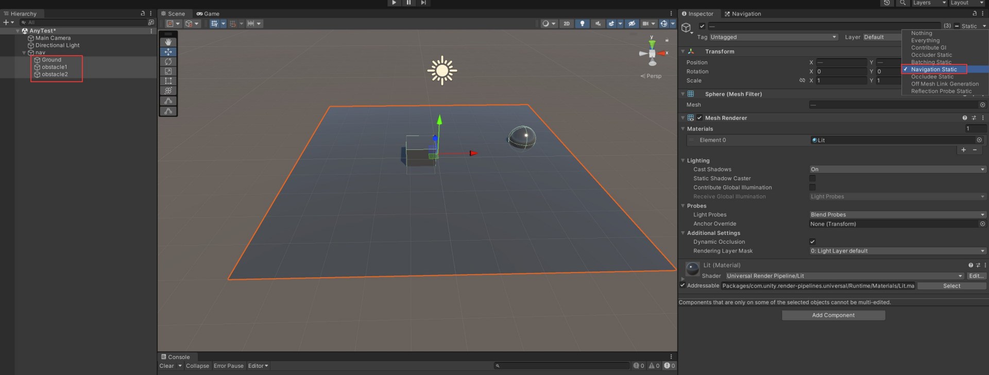
Task: Click the Clear console button
Action: click(x=166, y=366)
